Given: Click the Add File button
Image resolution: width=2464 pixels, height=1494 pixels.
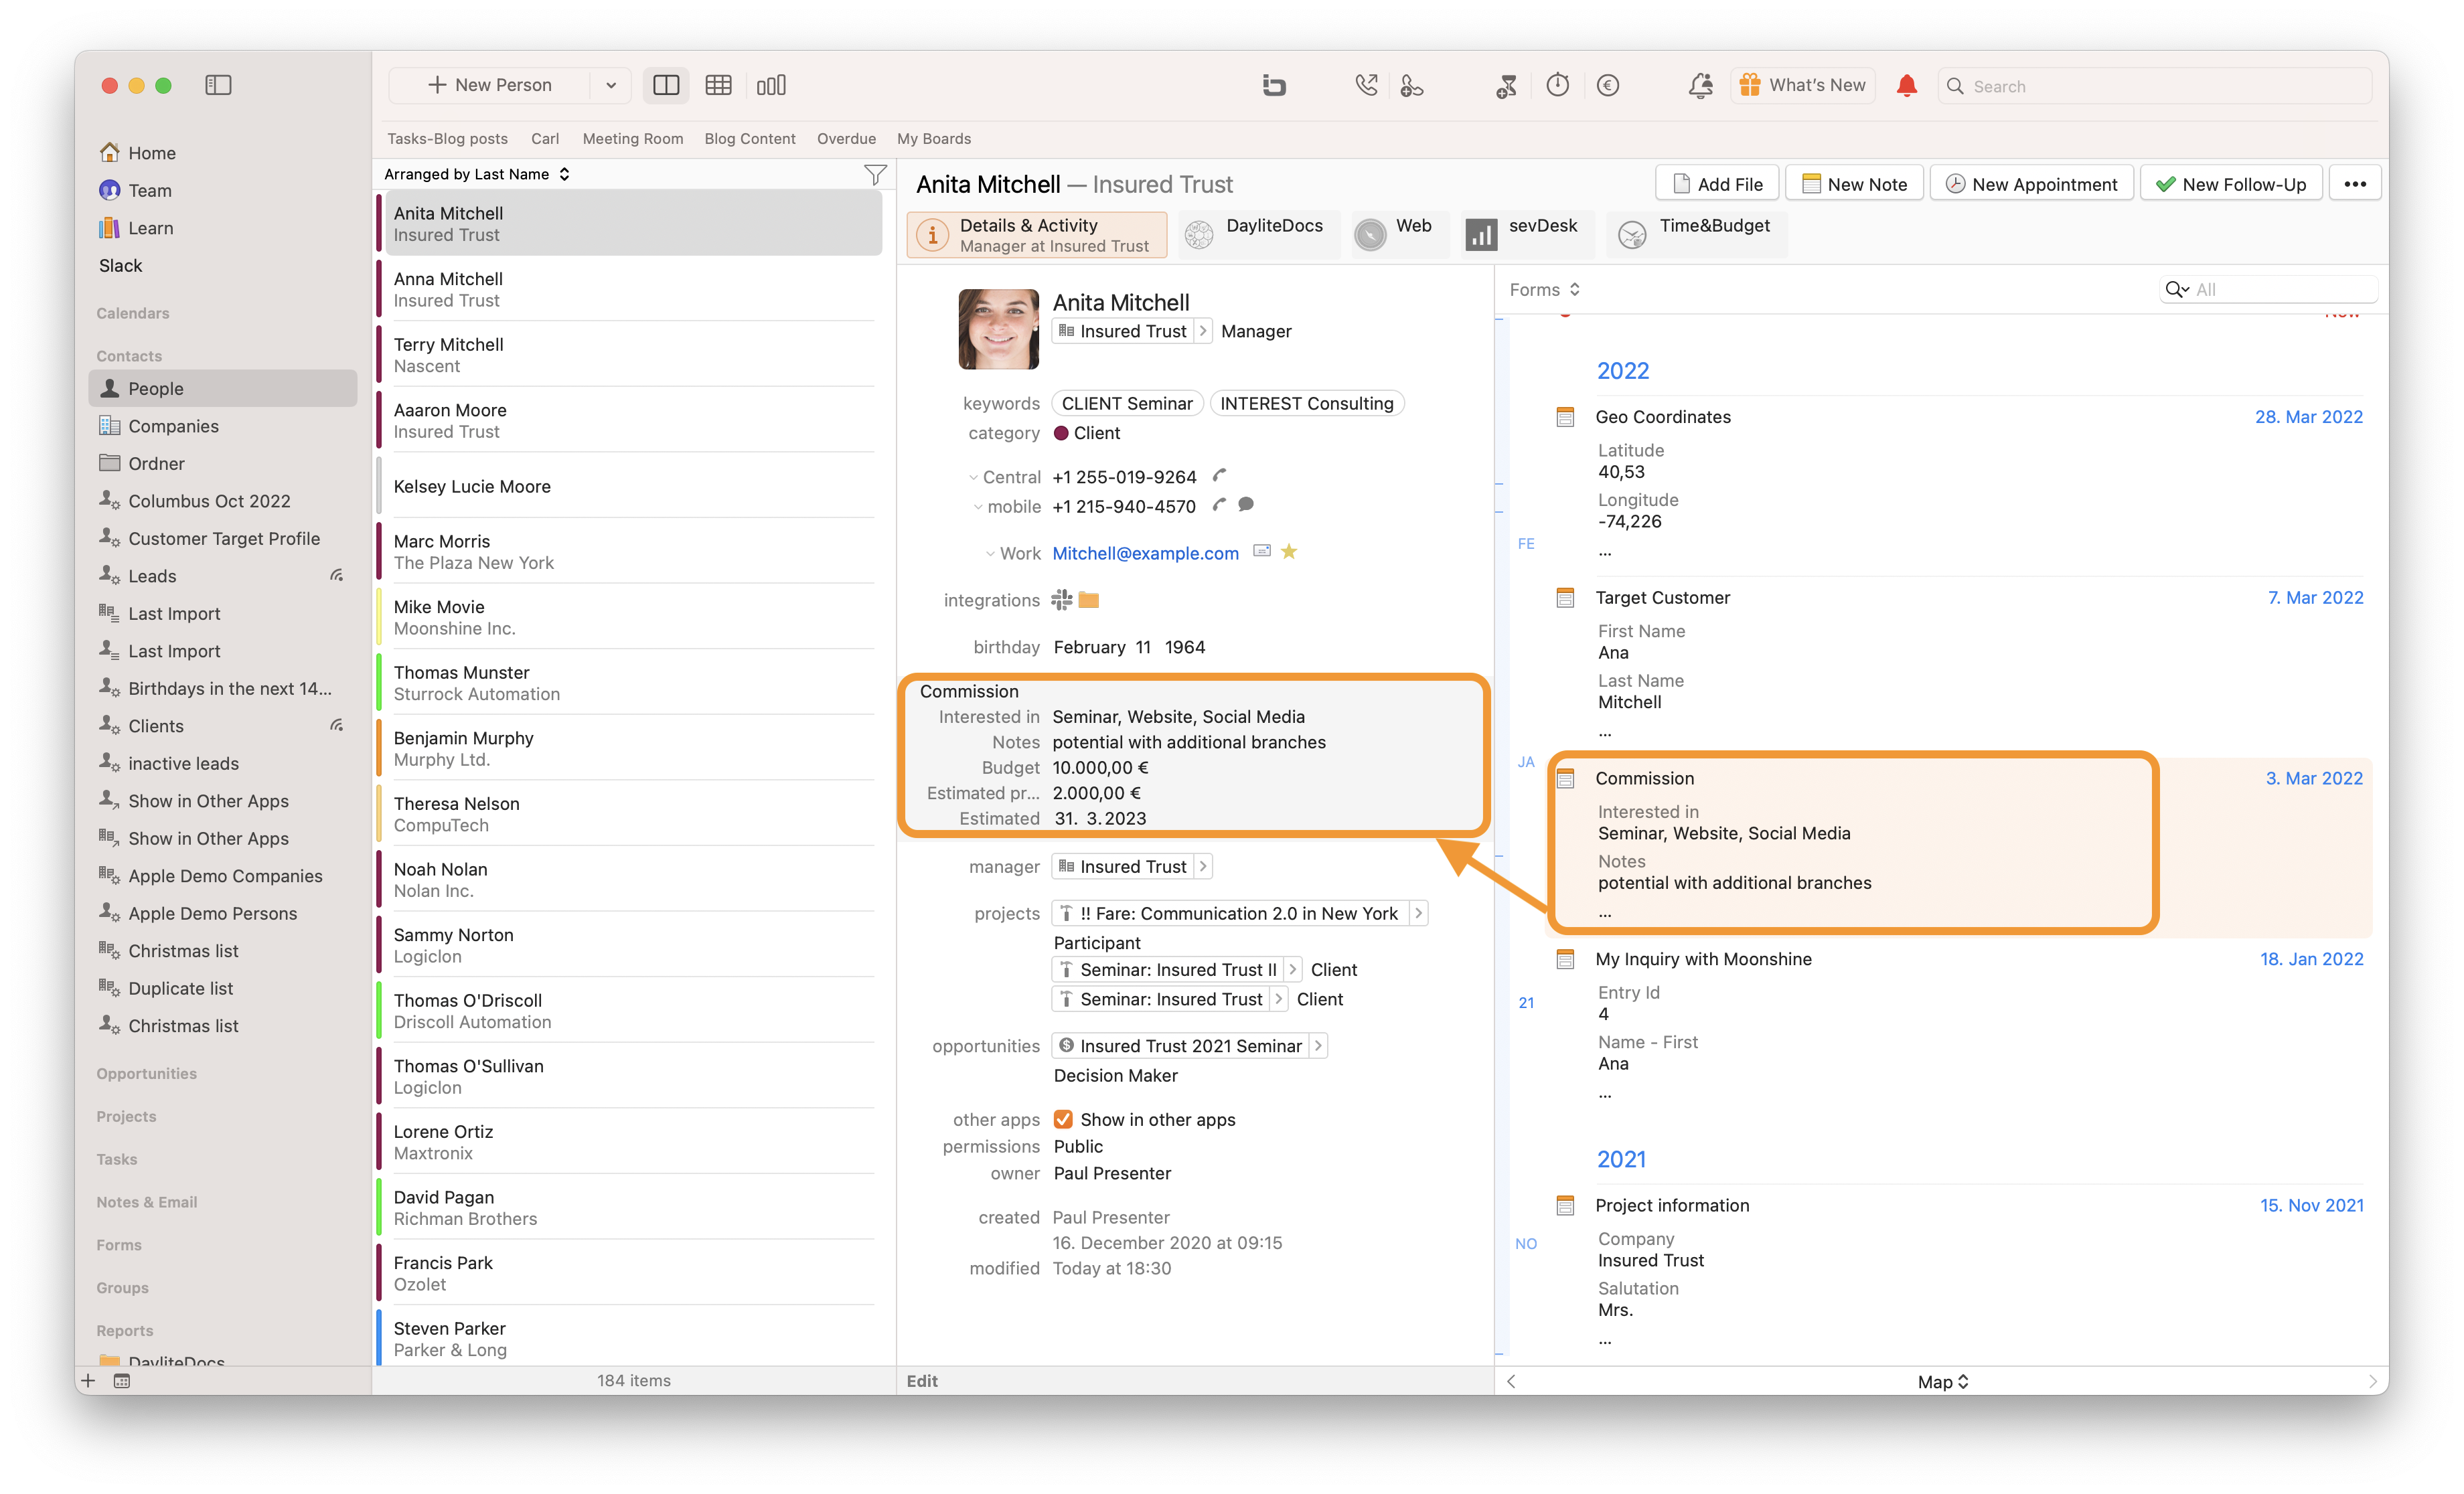Looking at the screenshot, I should [1717, 184].
